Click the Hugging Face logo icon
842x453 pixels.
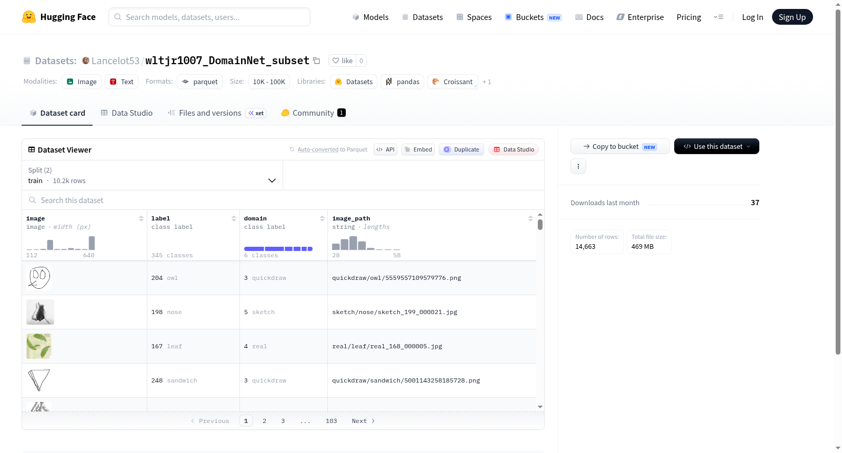(x=29, y=17)
